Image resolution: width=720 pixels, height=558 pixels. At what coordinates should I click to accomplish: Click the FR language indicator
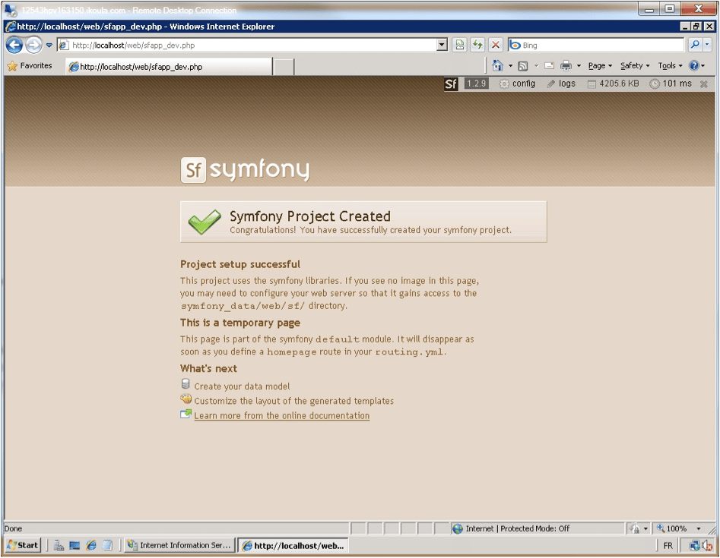pyautogui.click(x=668, y=546)
